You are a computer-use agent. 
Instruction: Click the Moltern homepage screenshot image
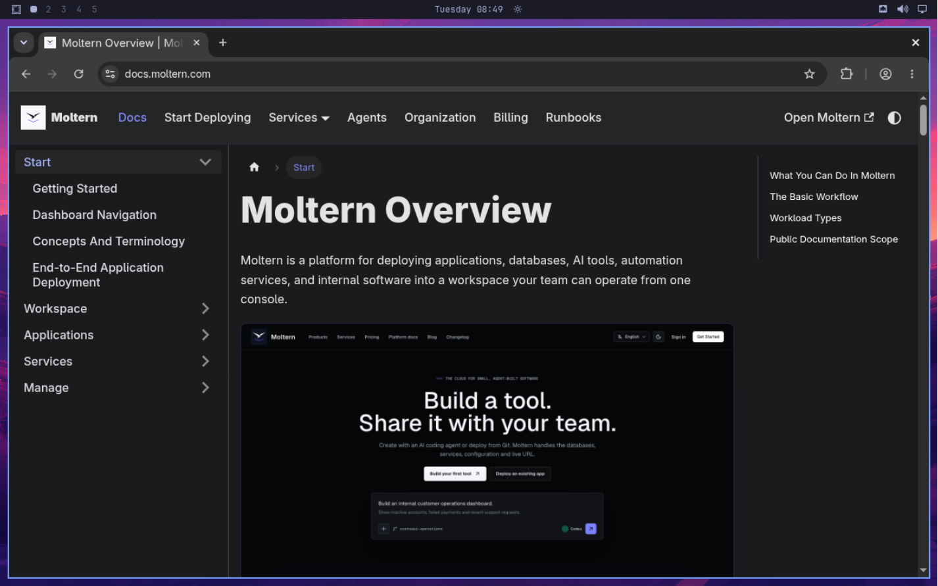coord(487,451)
